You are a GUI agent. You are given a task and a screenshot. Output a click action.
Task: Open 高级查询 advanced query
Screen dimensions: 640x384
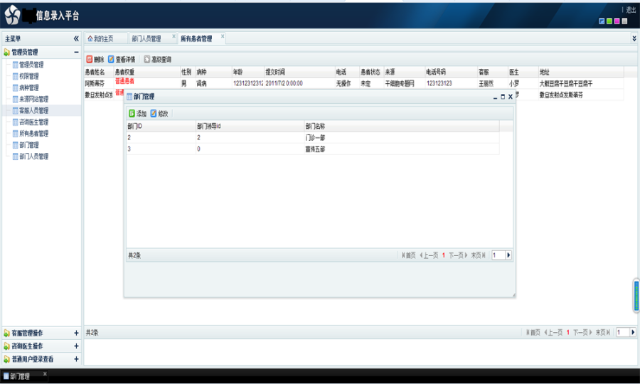pyautogui.click(x=158, y=60)
